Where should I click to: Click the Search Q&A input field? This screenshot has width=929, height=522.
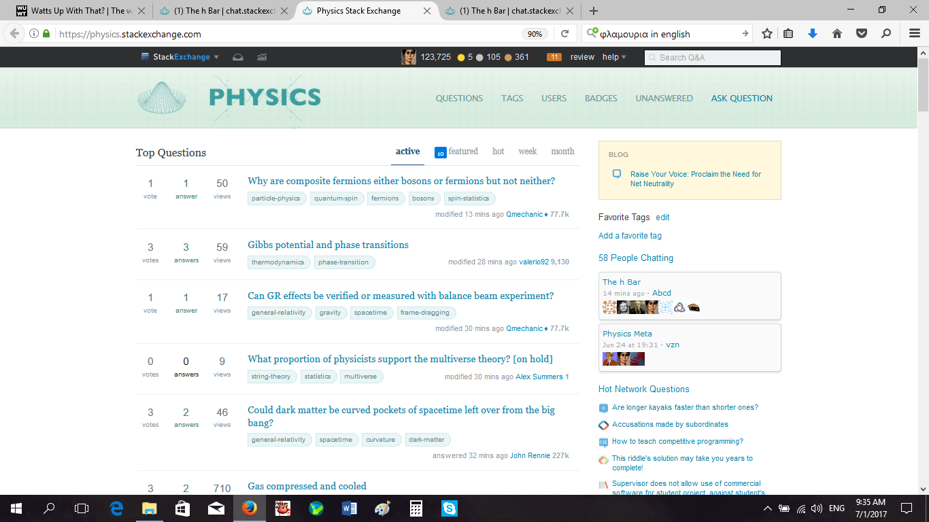click(713, 58)
